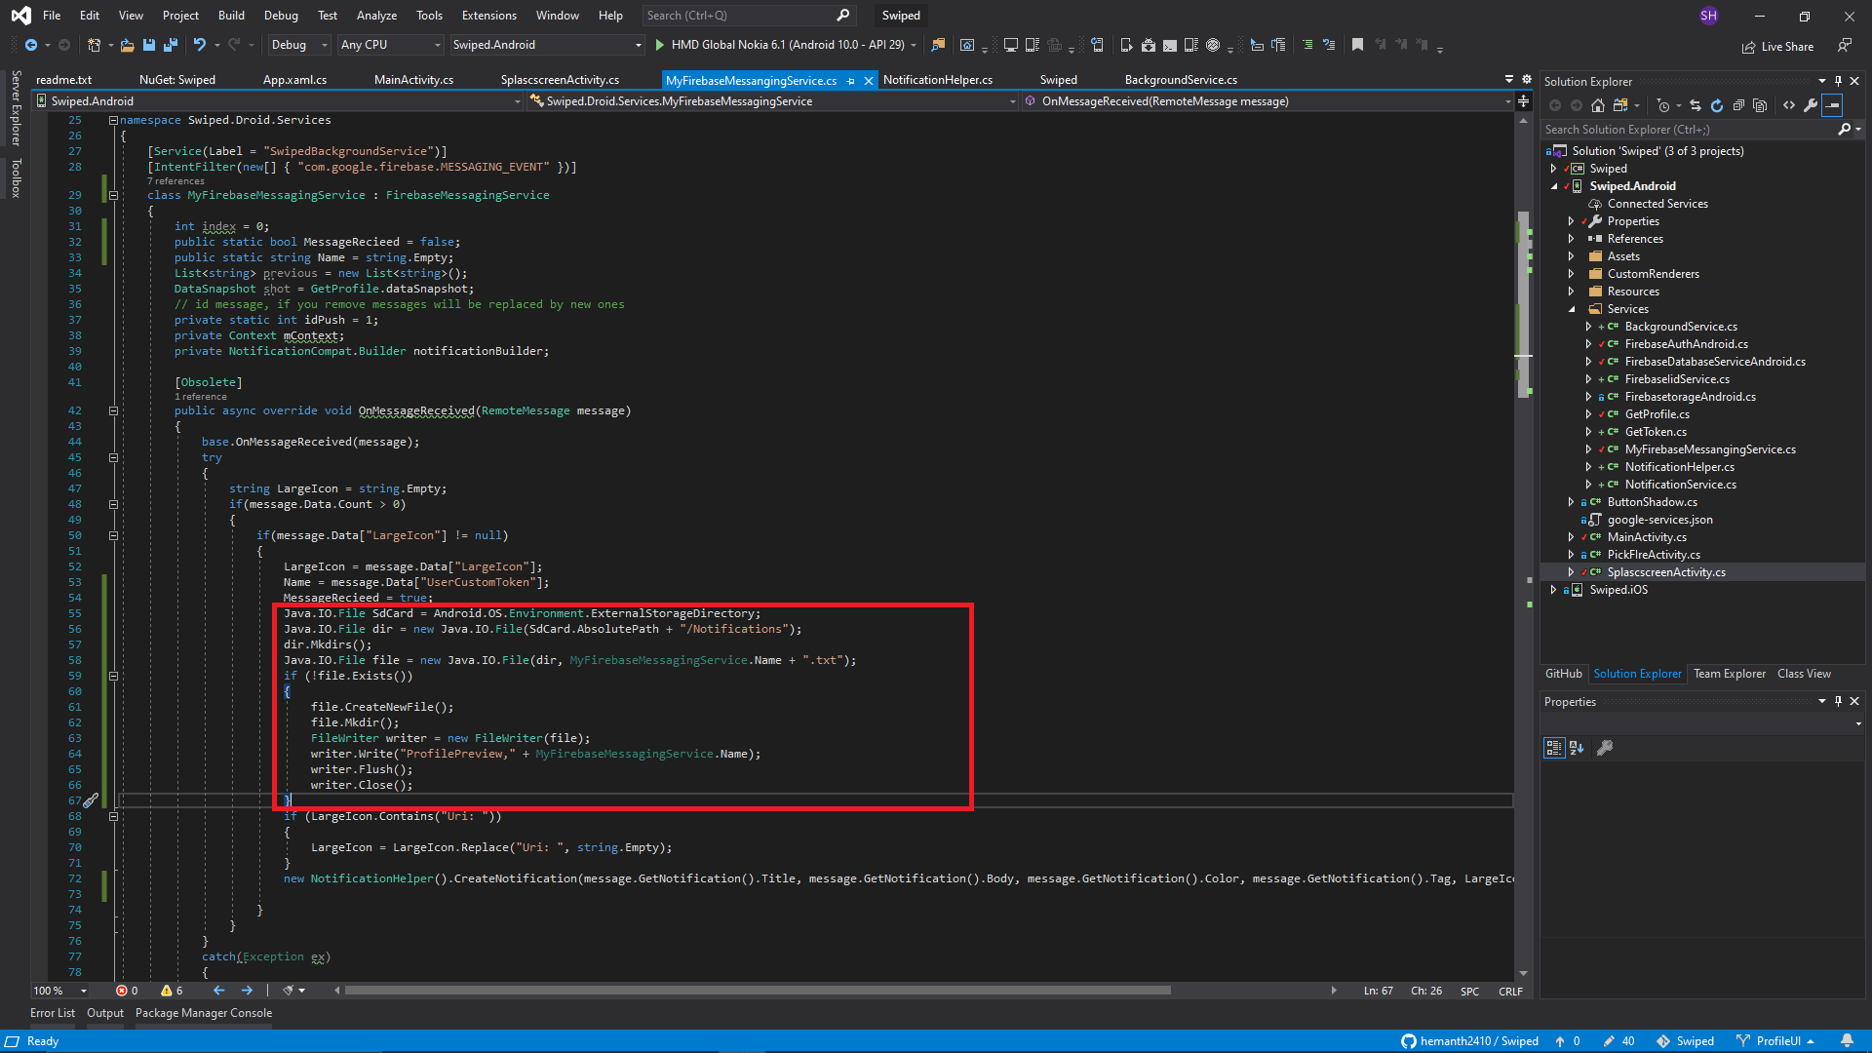Sync Solution Explorer with active document
This screenshot has height=1053, width=1872.
click(1695, 105)
